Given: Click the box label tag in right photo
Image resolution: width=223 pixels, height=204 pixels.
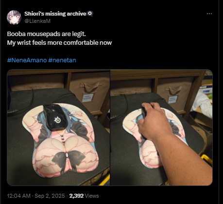Looking at the screenshot, I should (173, 99).
